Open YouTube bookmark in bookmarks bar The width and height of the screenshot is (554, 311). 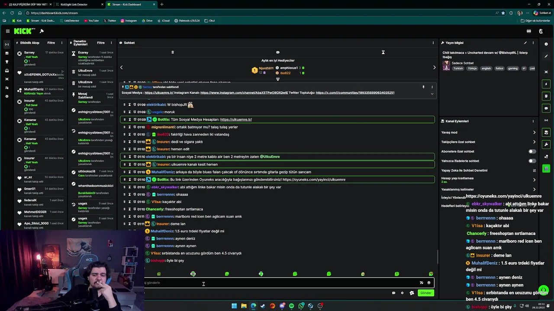(x=91, y=21)
